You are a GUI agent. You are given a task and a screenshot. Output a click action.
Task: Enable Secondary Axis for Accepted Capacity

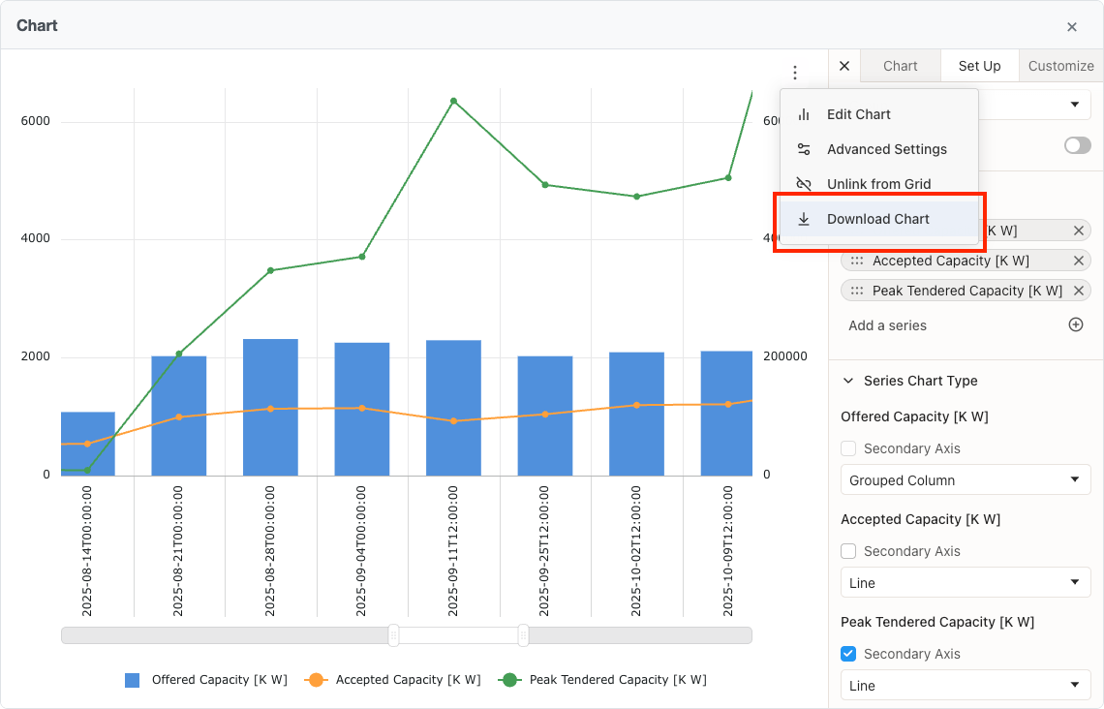(x=848, y=551)
